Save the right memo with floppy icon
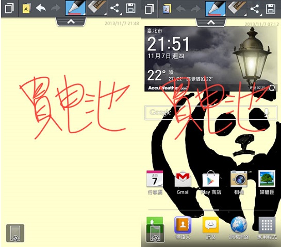281x247 pixels. [x=271, y=9]
